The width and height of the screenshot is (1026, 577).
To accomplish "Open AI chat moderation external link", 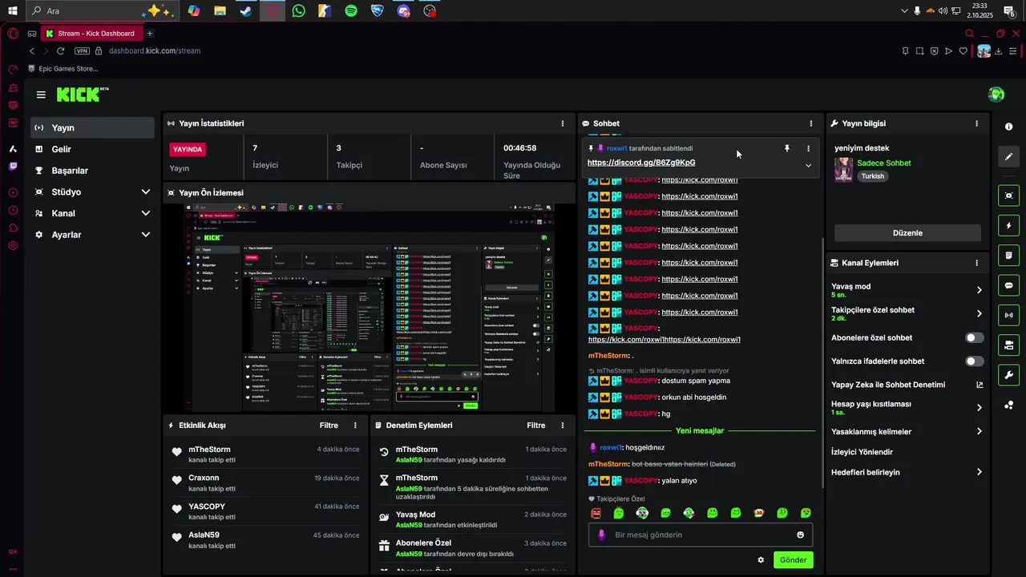I will [x=980, y=385].
